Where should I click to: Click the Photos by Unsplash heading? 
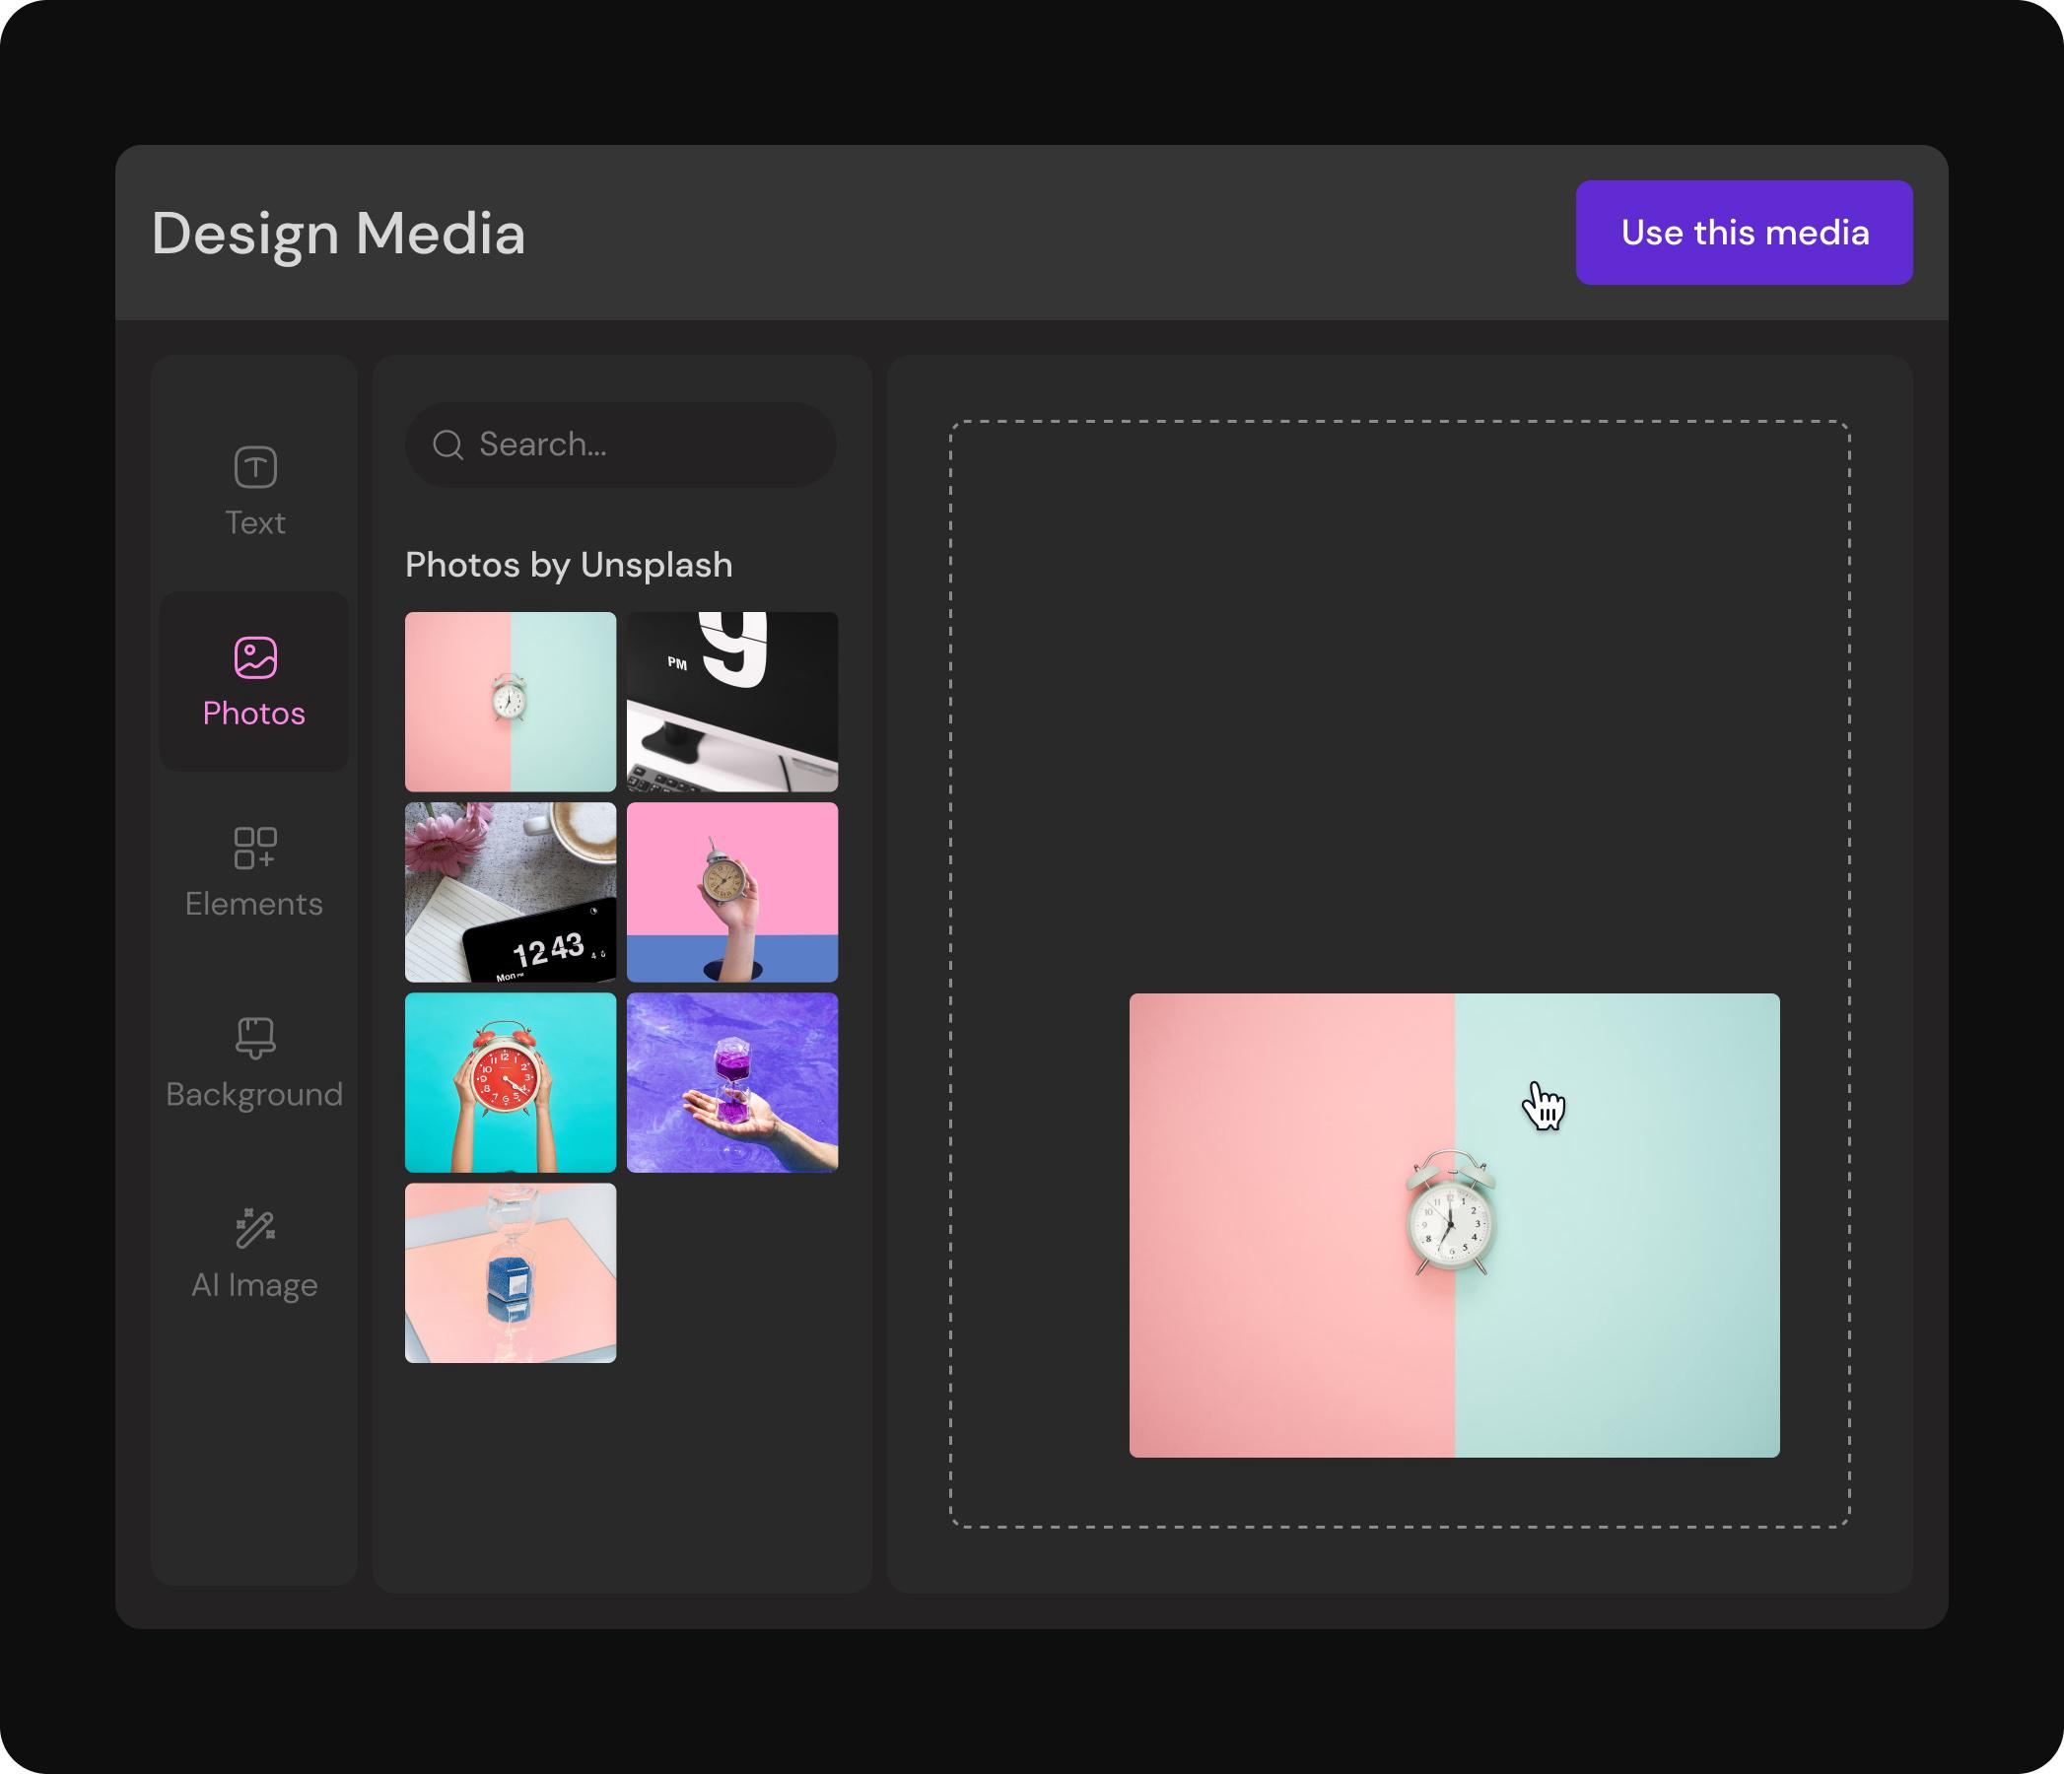(x=569, y=565)
